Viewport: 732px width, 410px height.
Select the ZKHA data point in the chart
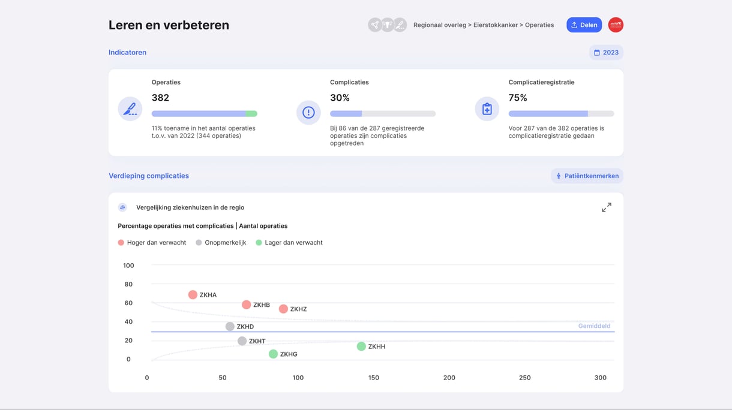[x=193, y=294]
